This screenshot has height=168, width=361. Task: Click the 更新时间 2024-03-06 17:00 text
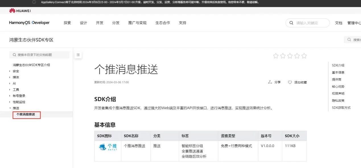point(112,82)
